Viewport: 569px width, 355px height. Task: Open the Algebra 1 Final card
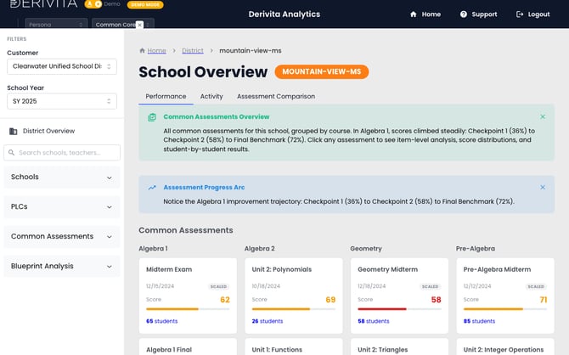coord(188,347)
